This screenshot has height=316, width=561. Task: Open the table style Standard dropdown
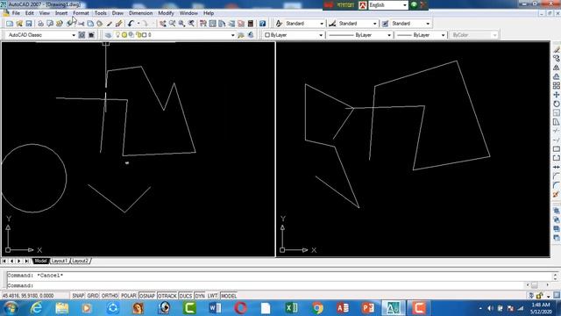(x=428, y=24)
